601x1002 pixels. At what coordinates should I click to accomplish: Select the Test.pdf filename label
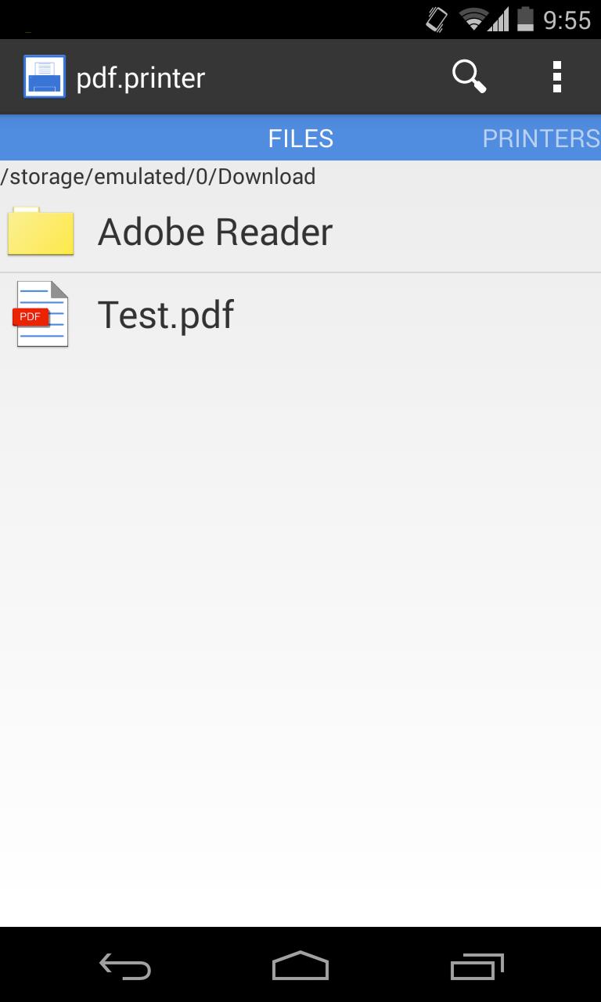click(x=167, y=313)
